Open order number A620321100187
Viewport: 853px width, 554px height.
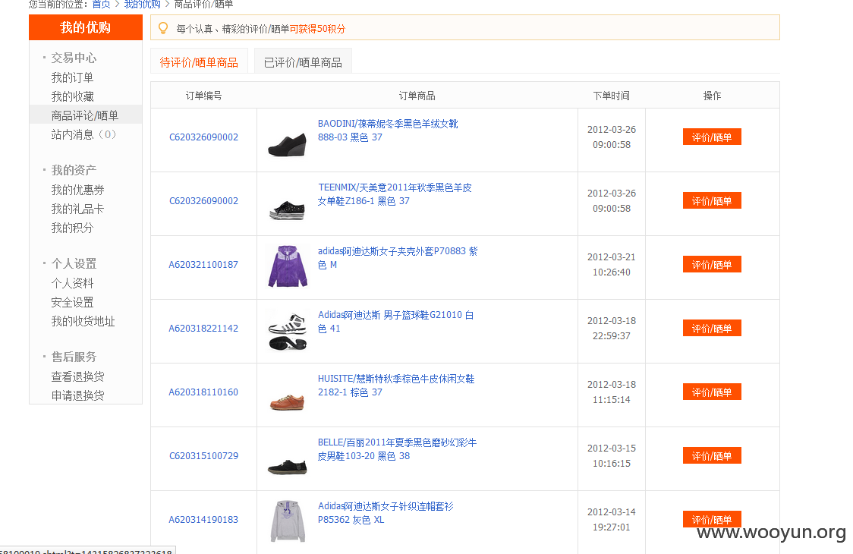point(203,265)
